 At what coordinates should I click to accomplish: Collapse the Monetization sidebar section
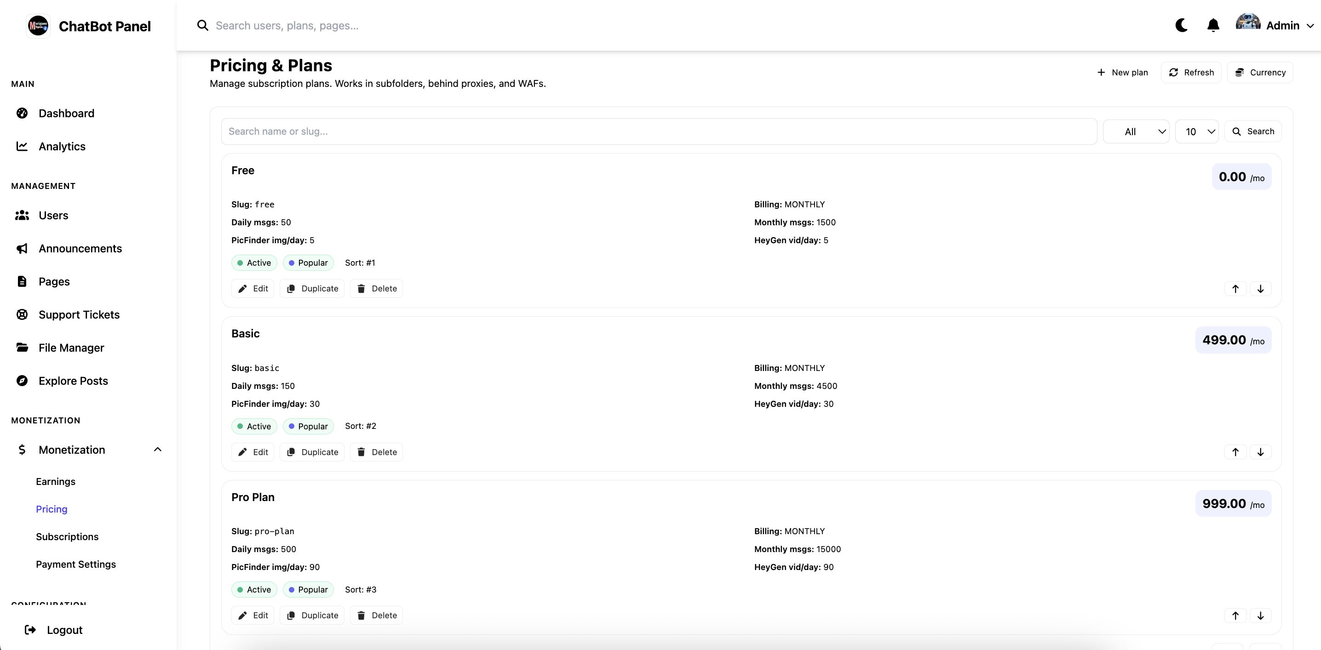point(157,450)
